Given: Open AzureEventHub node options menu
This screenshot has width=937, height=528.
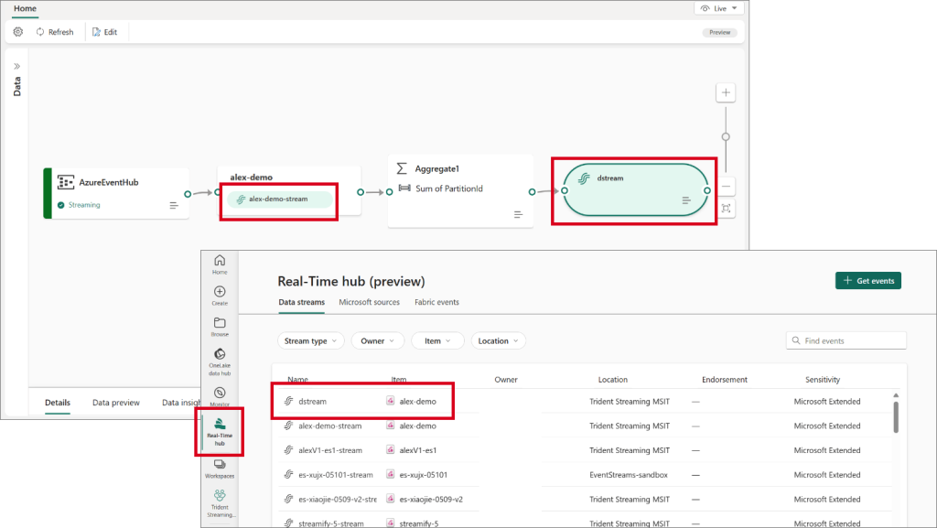Looking at the screenshot, I should tap(174, 206).
